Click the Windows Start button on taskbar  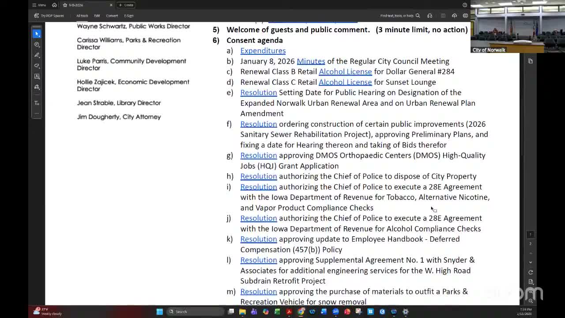tap(159, 311)
